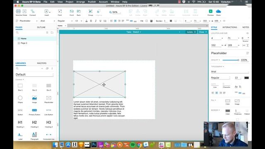Open Arial typeface dropdown in Style panel

[x=230, y=72]
